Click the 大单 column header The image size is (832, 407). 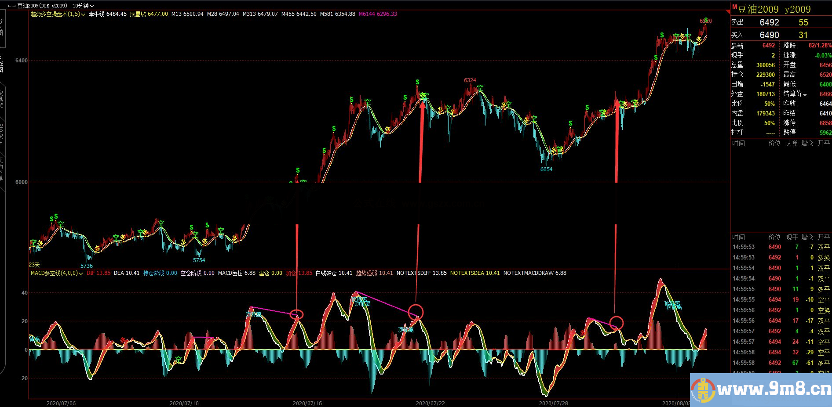tap(792, 143)
